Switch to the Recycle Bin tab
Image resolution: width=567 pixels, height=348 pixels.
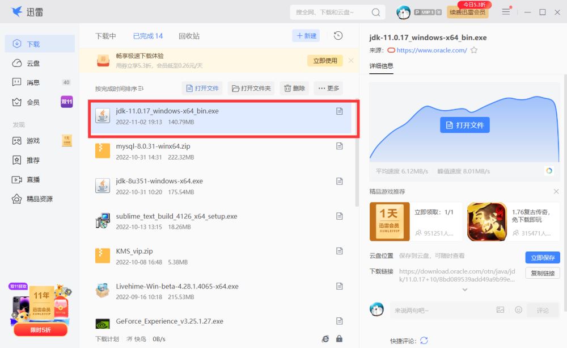(189, 36)
